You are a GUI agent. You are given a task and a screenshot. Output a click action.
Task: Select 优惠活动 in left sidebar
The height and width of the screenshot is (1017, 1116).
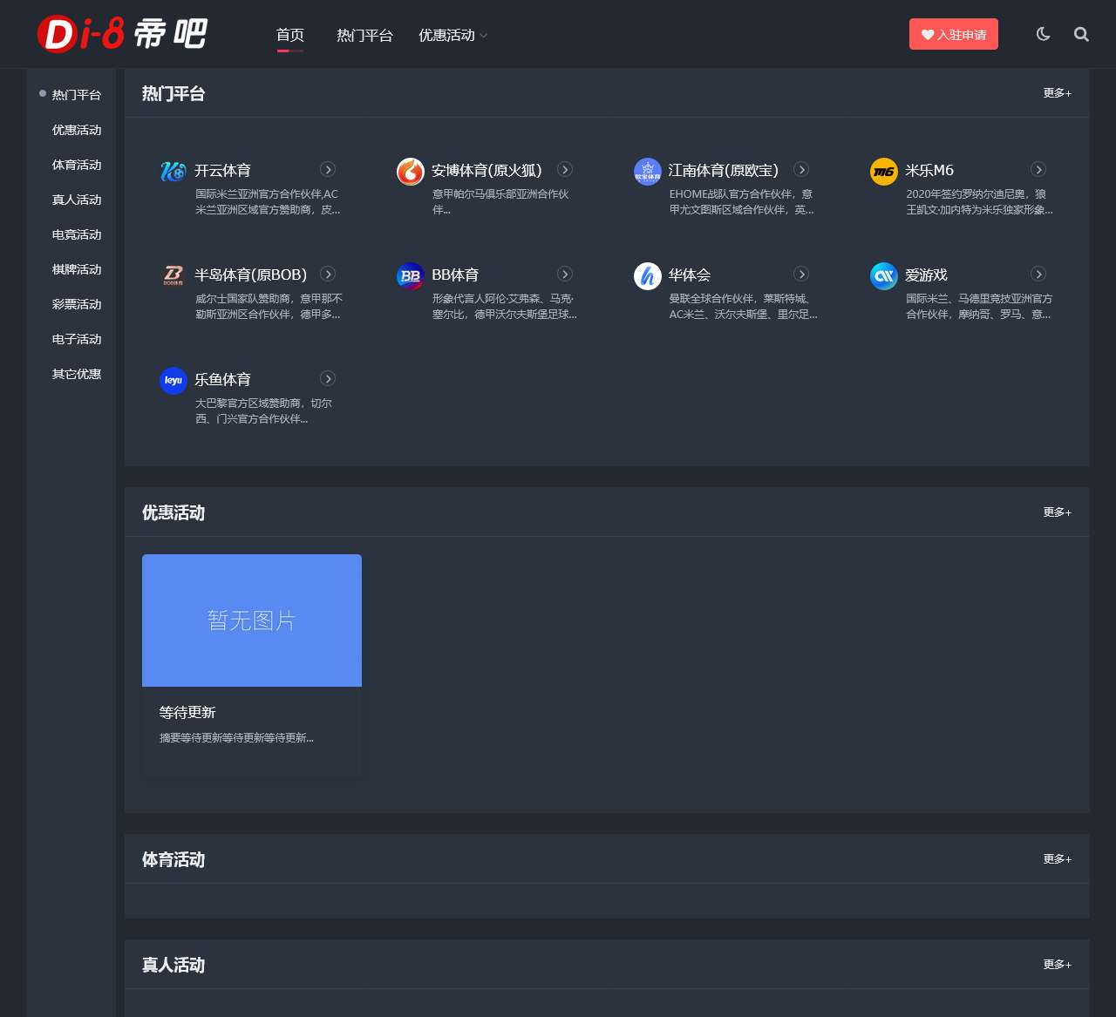tap(76, 130)
